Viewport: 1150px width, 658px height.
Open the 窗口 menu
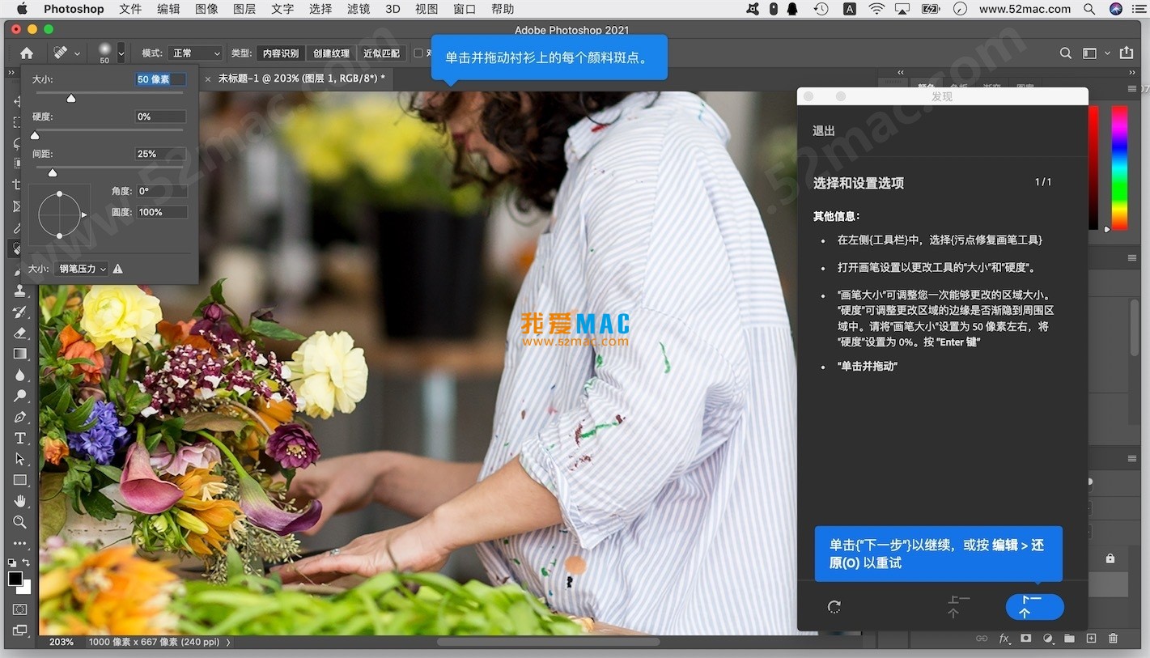click(465, 9)
